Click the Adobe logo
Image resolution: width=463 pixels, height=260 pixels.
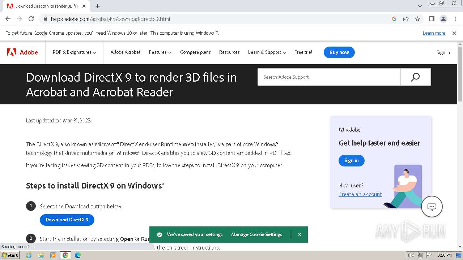pyautogui.click(x=22, y=52)
